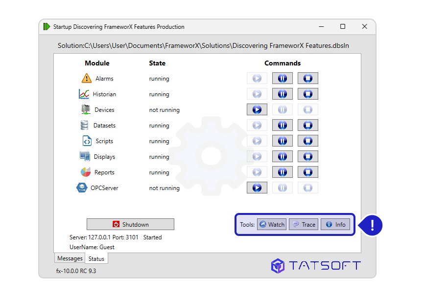Screen dimensions: 424x297
Task: Click the Reports module name
Action: pyautogui.click(x=104, y=172)
